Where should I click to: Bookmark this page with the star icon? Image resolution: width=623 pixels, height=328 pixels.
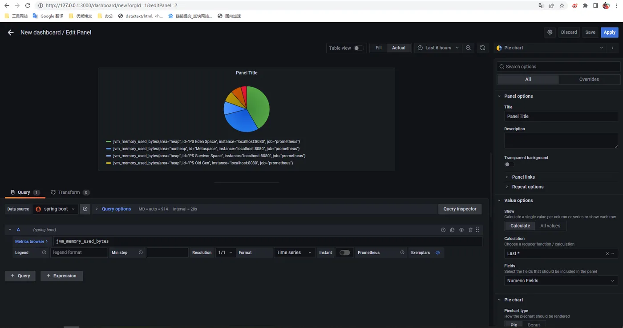[x=562, y=6]
